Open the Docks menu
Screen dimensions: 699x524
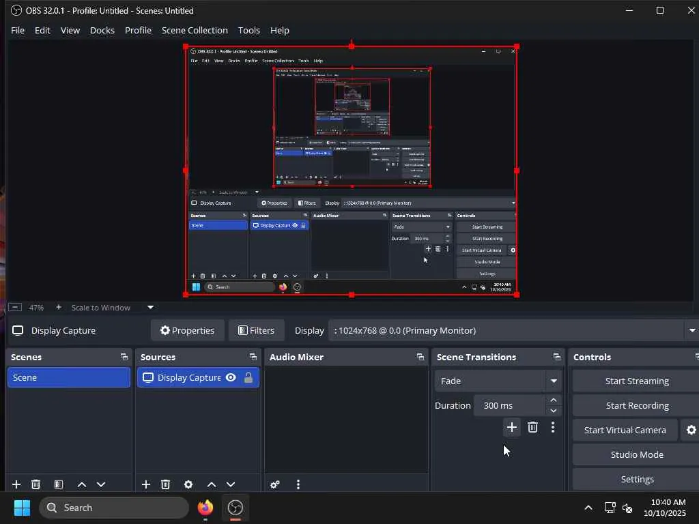pyautogui.click(x=102, y=30)
